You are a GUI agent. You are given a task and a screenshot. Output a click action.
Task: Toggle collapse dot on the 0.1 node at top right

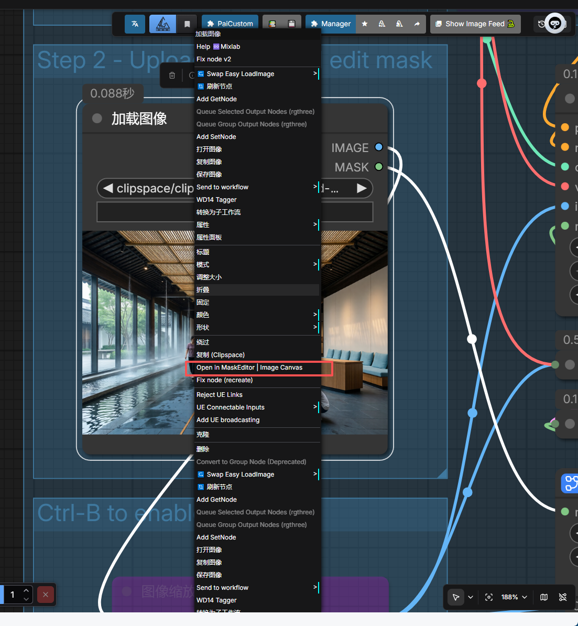570,99
